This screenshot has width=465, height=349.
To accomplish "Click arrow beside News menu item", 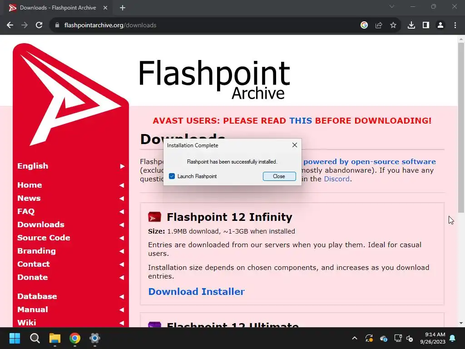I will 122,198.
